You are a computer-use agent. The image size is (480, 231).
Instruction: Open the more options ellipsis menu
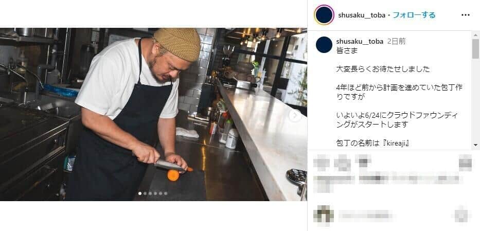(465, 15)
